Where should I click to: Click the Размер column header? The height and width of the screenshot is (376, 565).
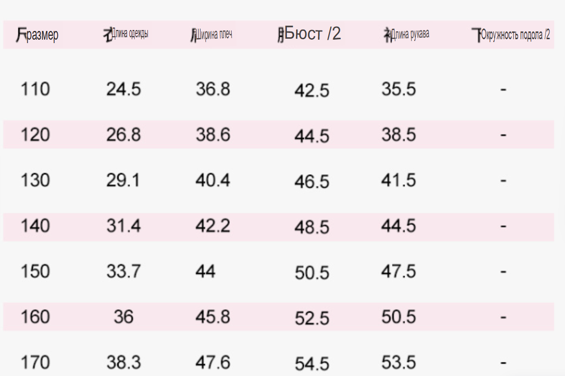click(37, 35)
